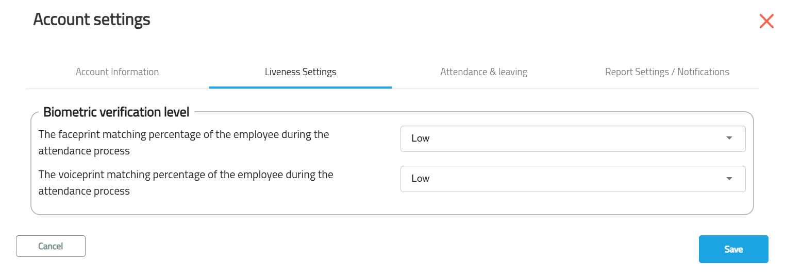Select the Liveness Settings tab

300,72
